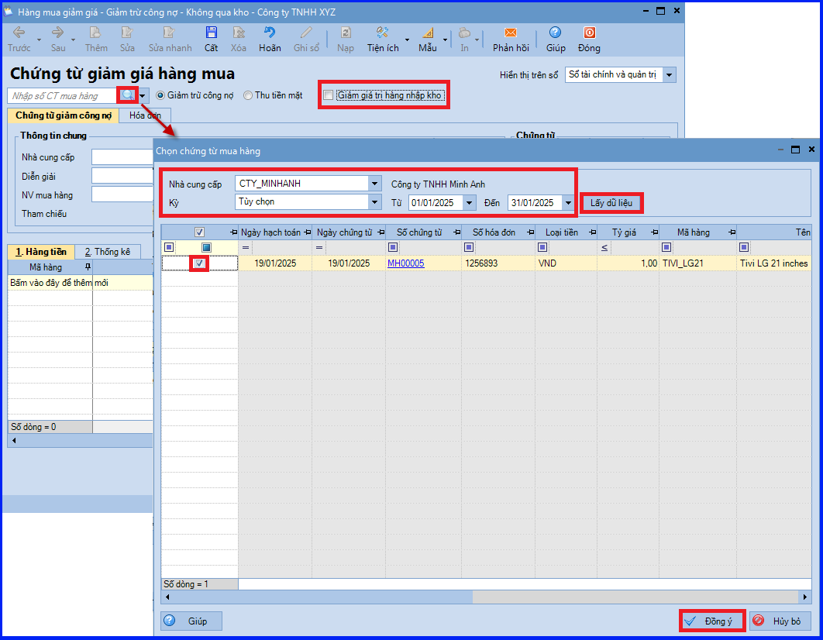
Task: Click the Giúp help icon in toolbar
Action: click(x=555, y=33)
